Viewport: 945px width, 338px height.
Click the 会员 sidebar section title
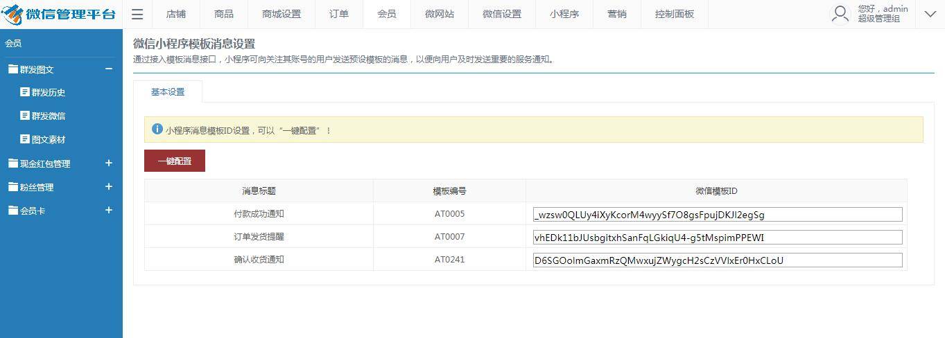point(13,43)
